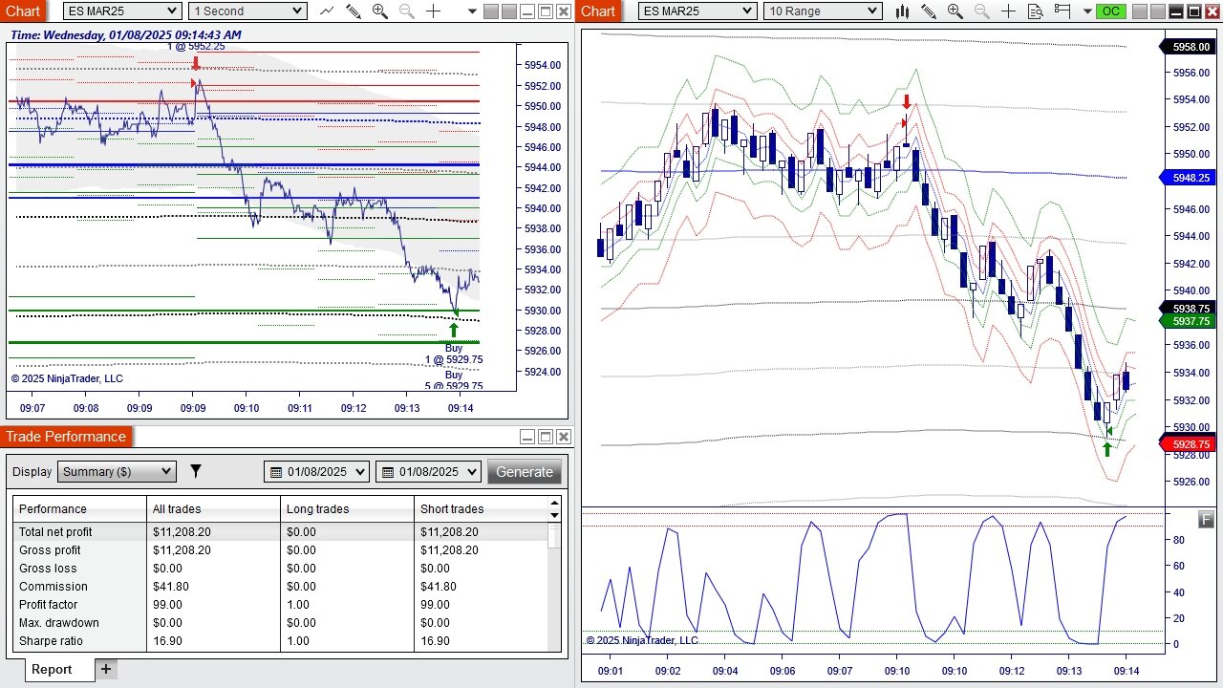The height and width of the screenshot is (688, 1223).
Task: Open ES MAR25 instrument dropdown in left chart
Action: click(x=122, y=11)
